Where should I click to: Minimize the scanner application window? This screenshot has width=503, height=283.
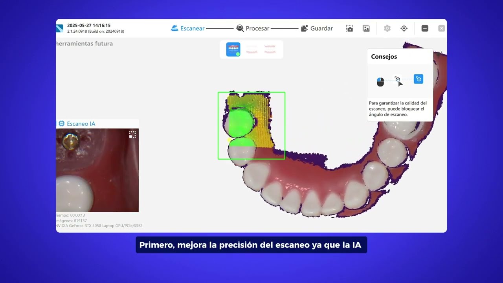(425, 28)
